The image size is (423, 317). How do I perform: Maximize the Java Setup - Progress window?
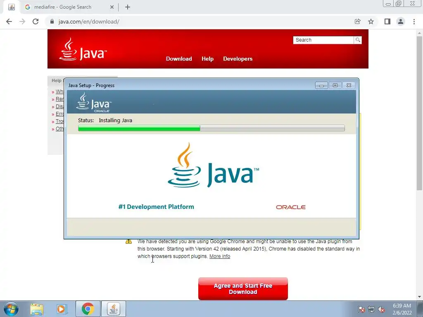(335, 85)
